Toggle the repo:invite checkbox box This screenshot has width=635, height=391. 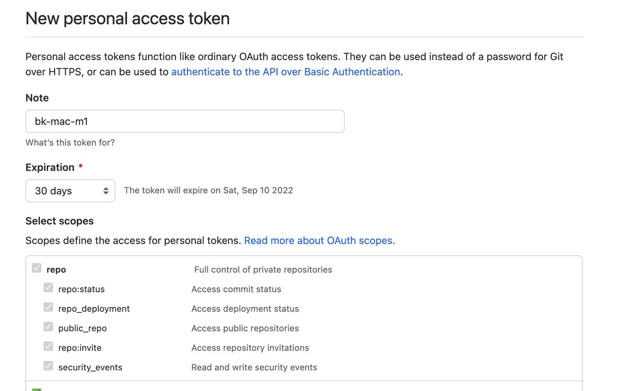point(48,346)
